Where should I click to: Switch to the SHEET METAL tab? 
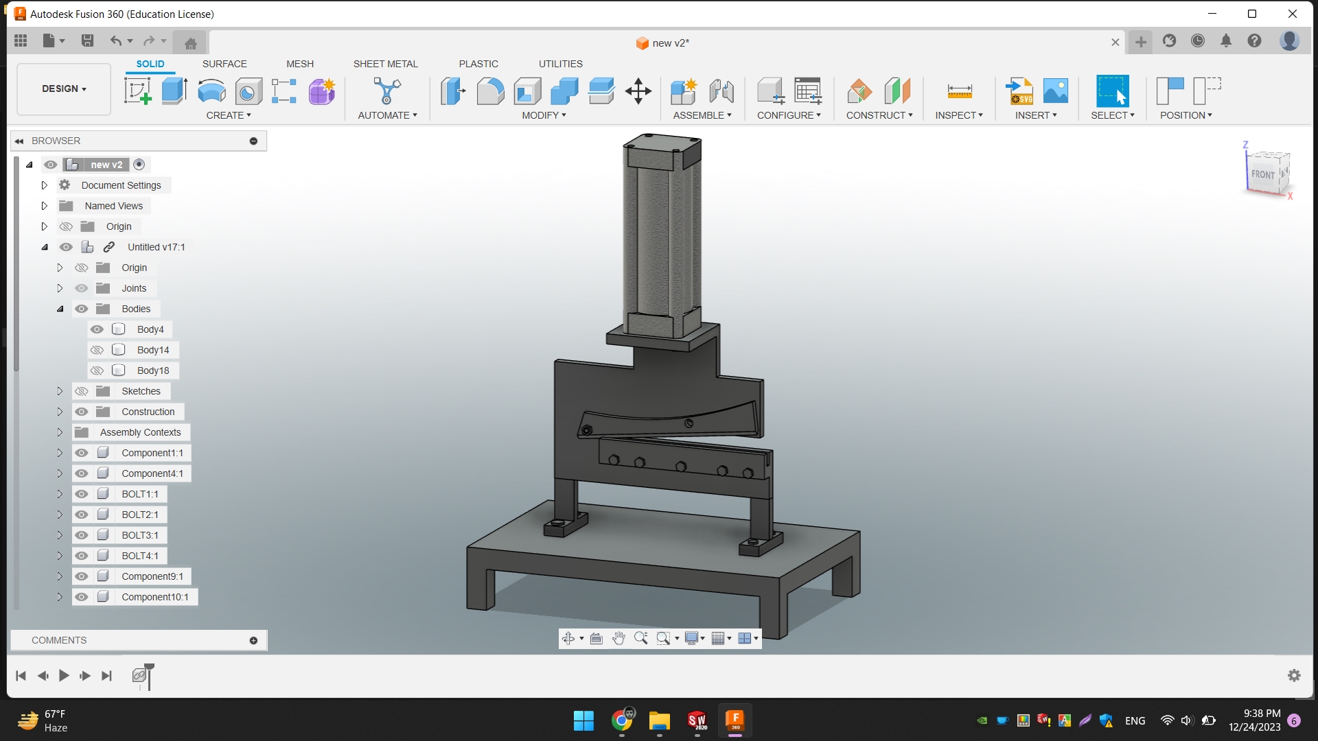pos(386,64)
